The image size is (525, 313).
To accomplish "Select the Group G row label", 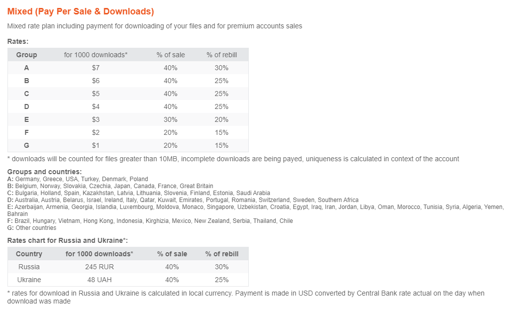I will click(x=26, y=145).
